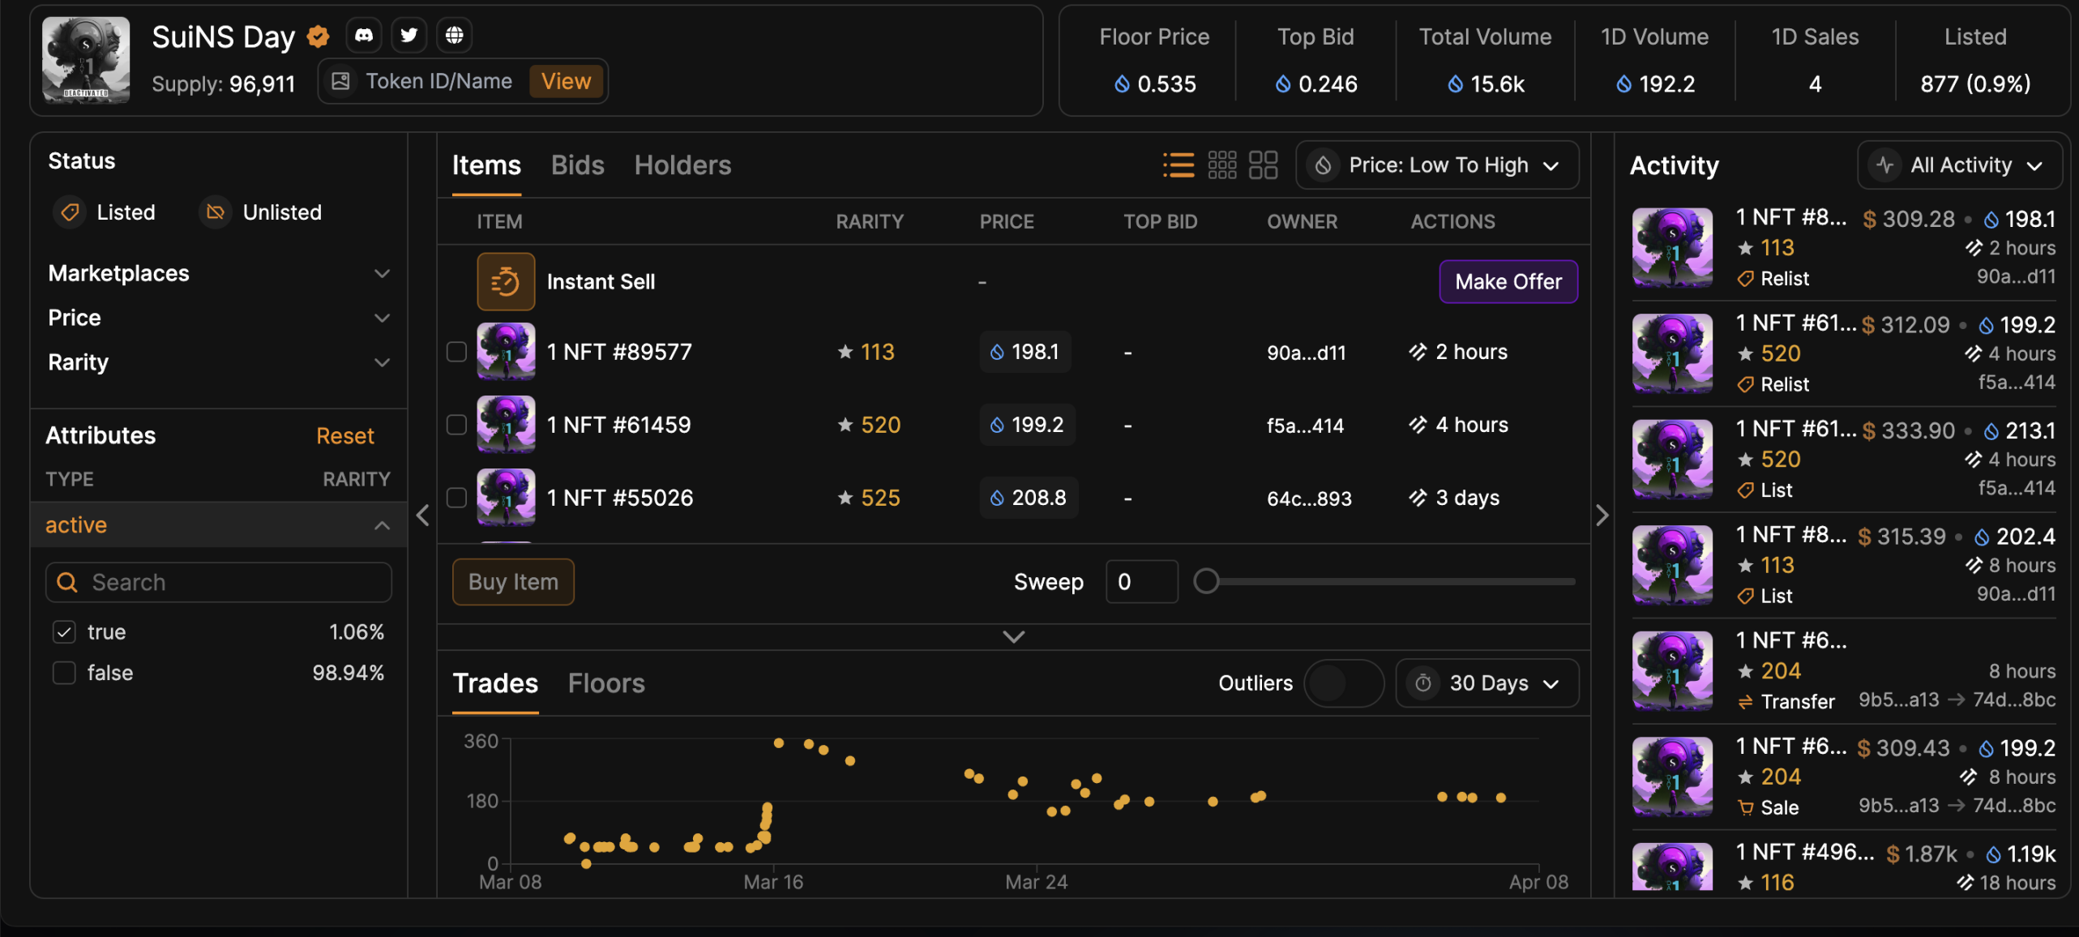Uncheck the true attribute checkbox

pos(65,632)
